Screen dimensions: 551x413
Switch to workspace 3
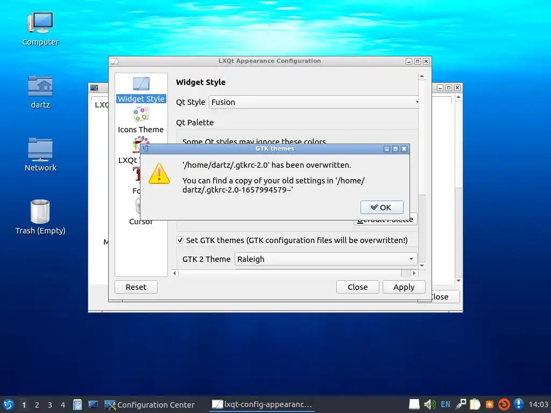[x=50, y=405]
